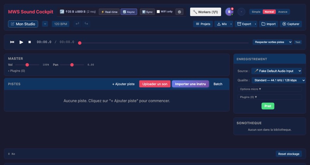The height and width of the screenshot is (165, 310).
Task: Select the Avance interface mode
Action: (x=282, y=12)
